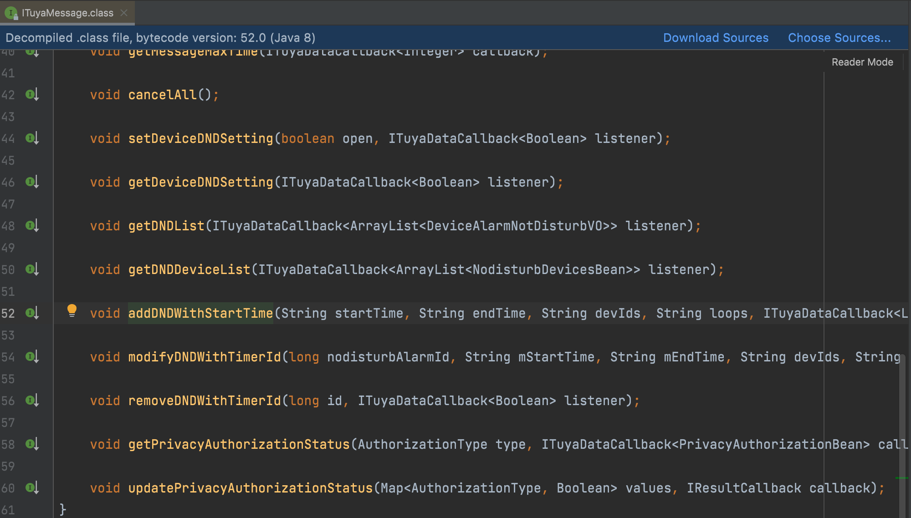Open the yellow lightbulb intention actions

tap(72, 310)
